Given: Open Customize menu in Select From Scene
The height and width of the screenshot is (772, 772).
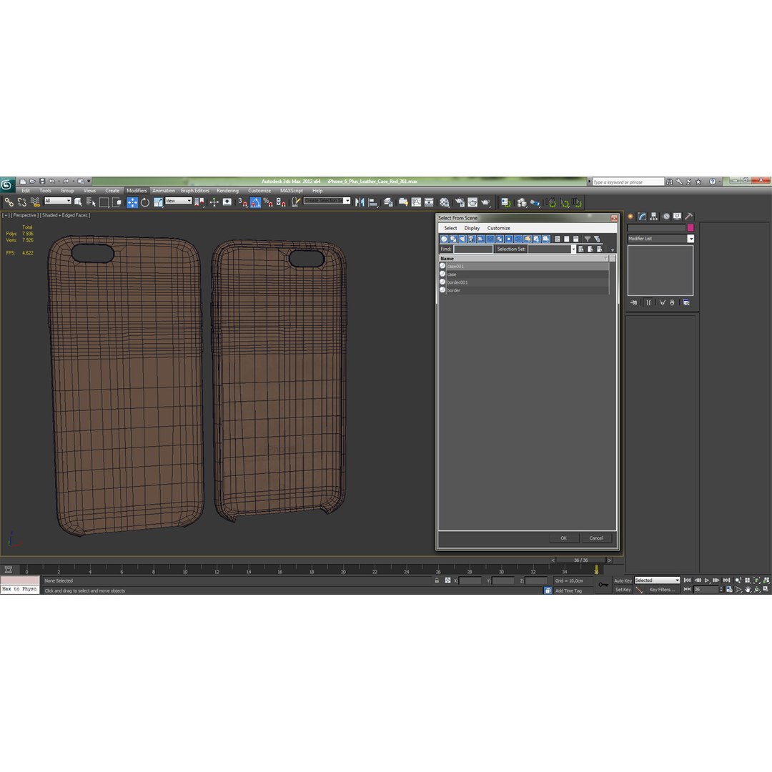Looking at the screenshot, I should click(x=499, y=228).
